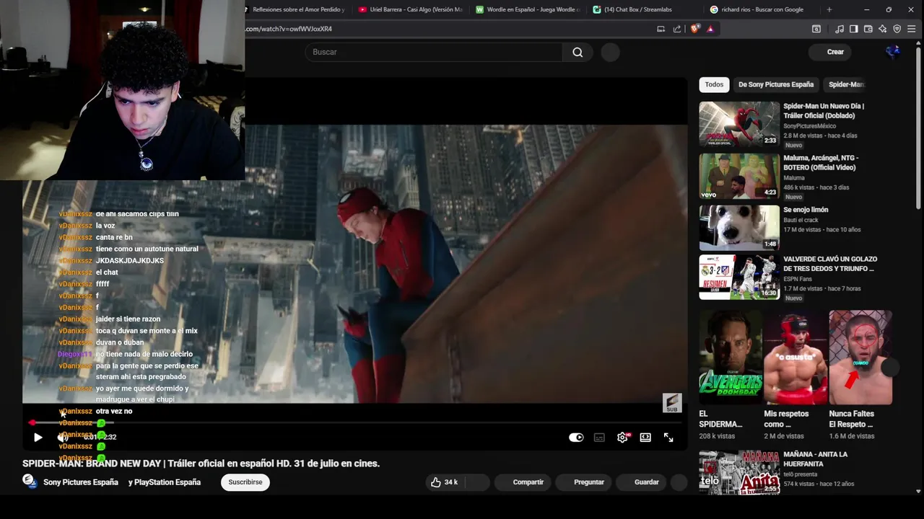This screenshot has width=924, height=519.
Task: Click the SonyPicturesMéxico channel name
Action: coord(810,126)
